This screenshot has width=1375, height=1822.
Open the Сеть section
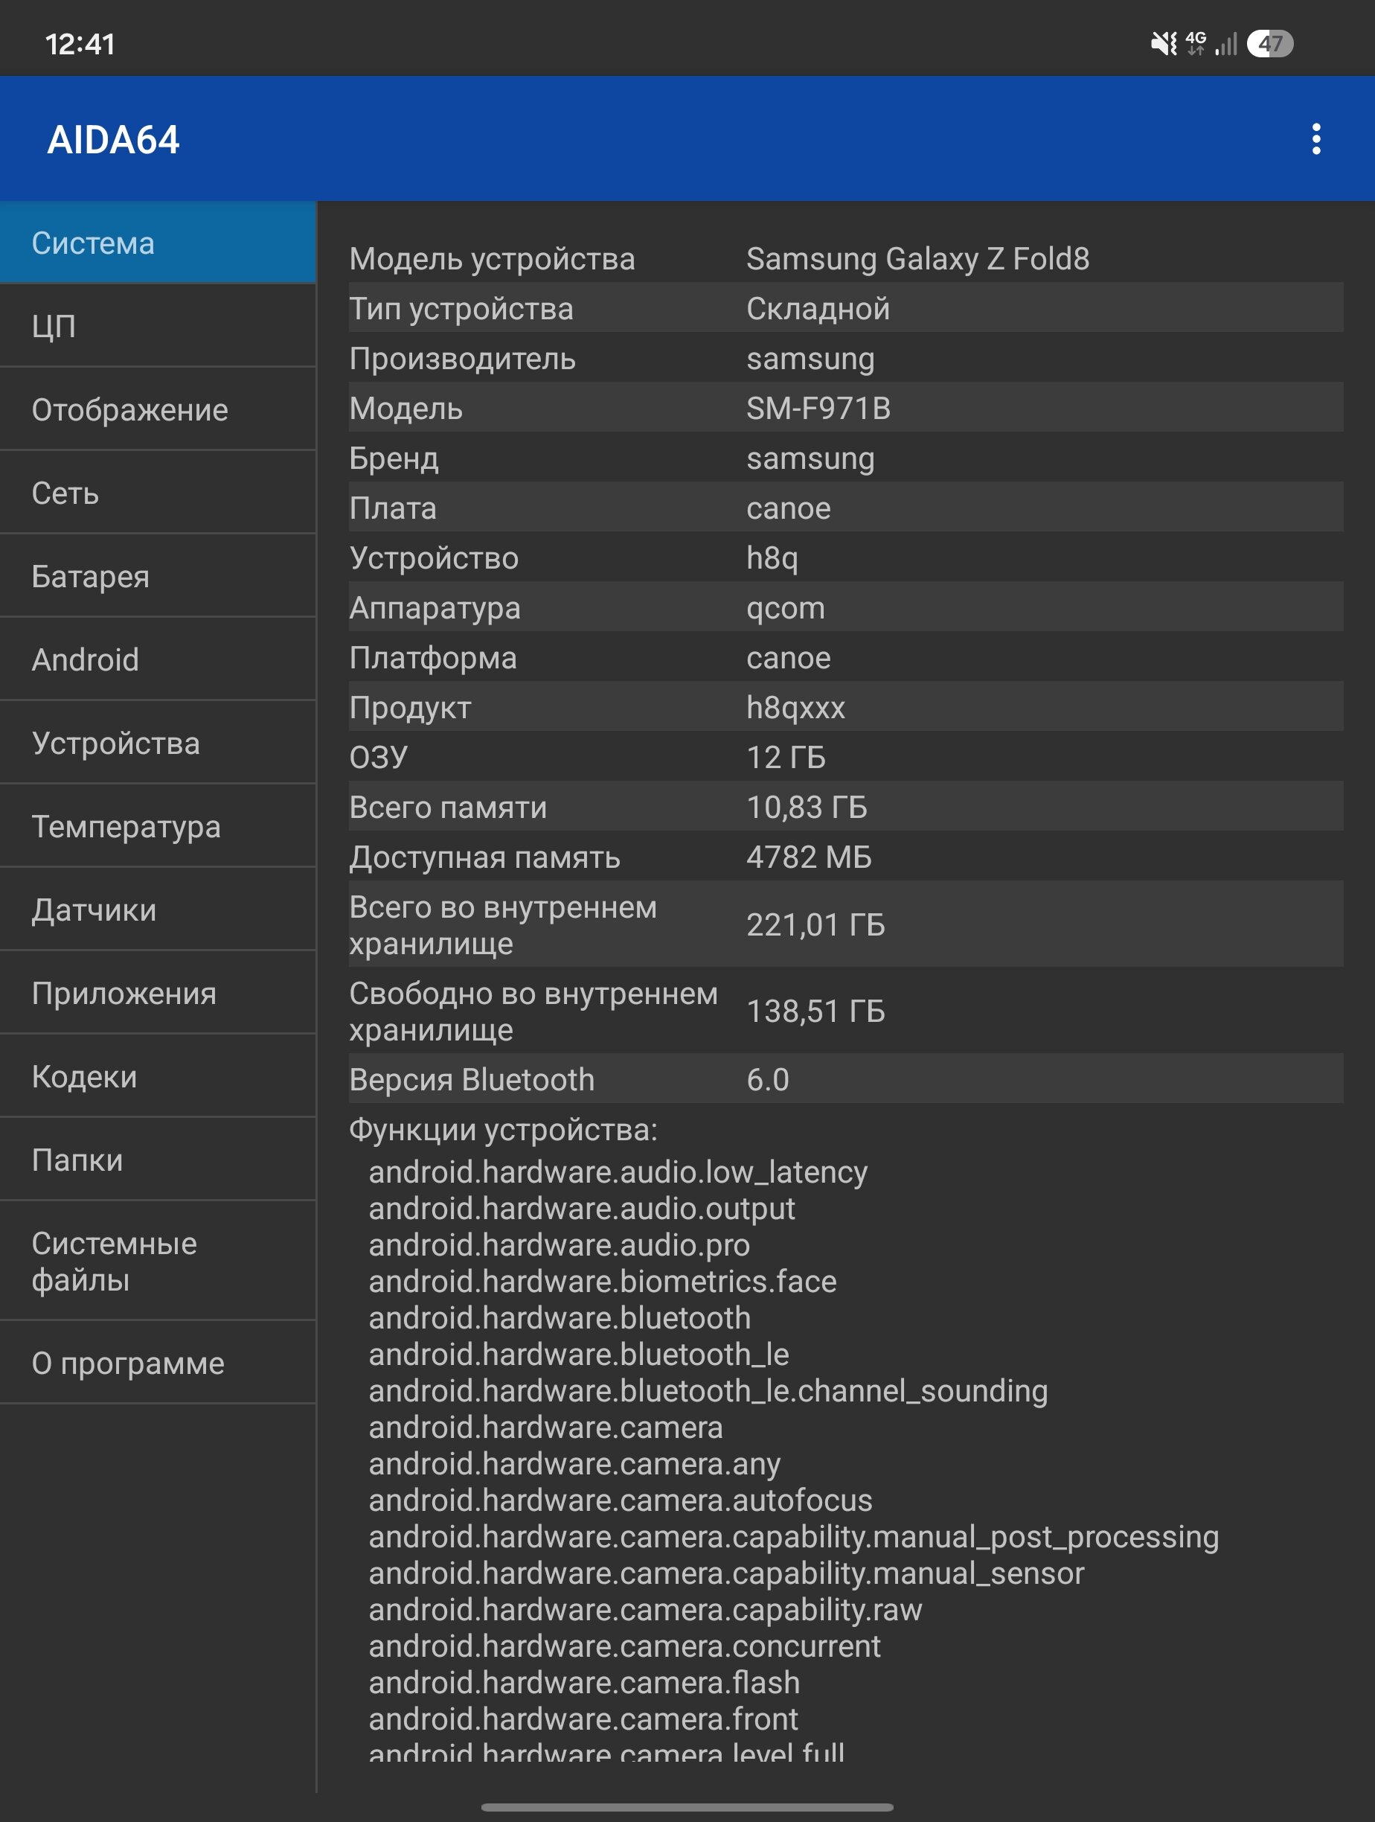coord(157,493)
